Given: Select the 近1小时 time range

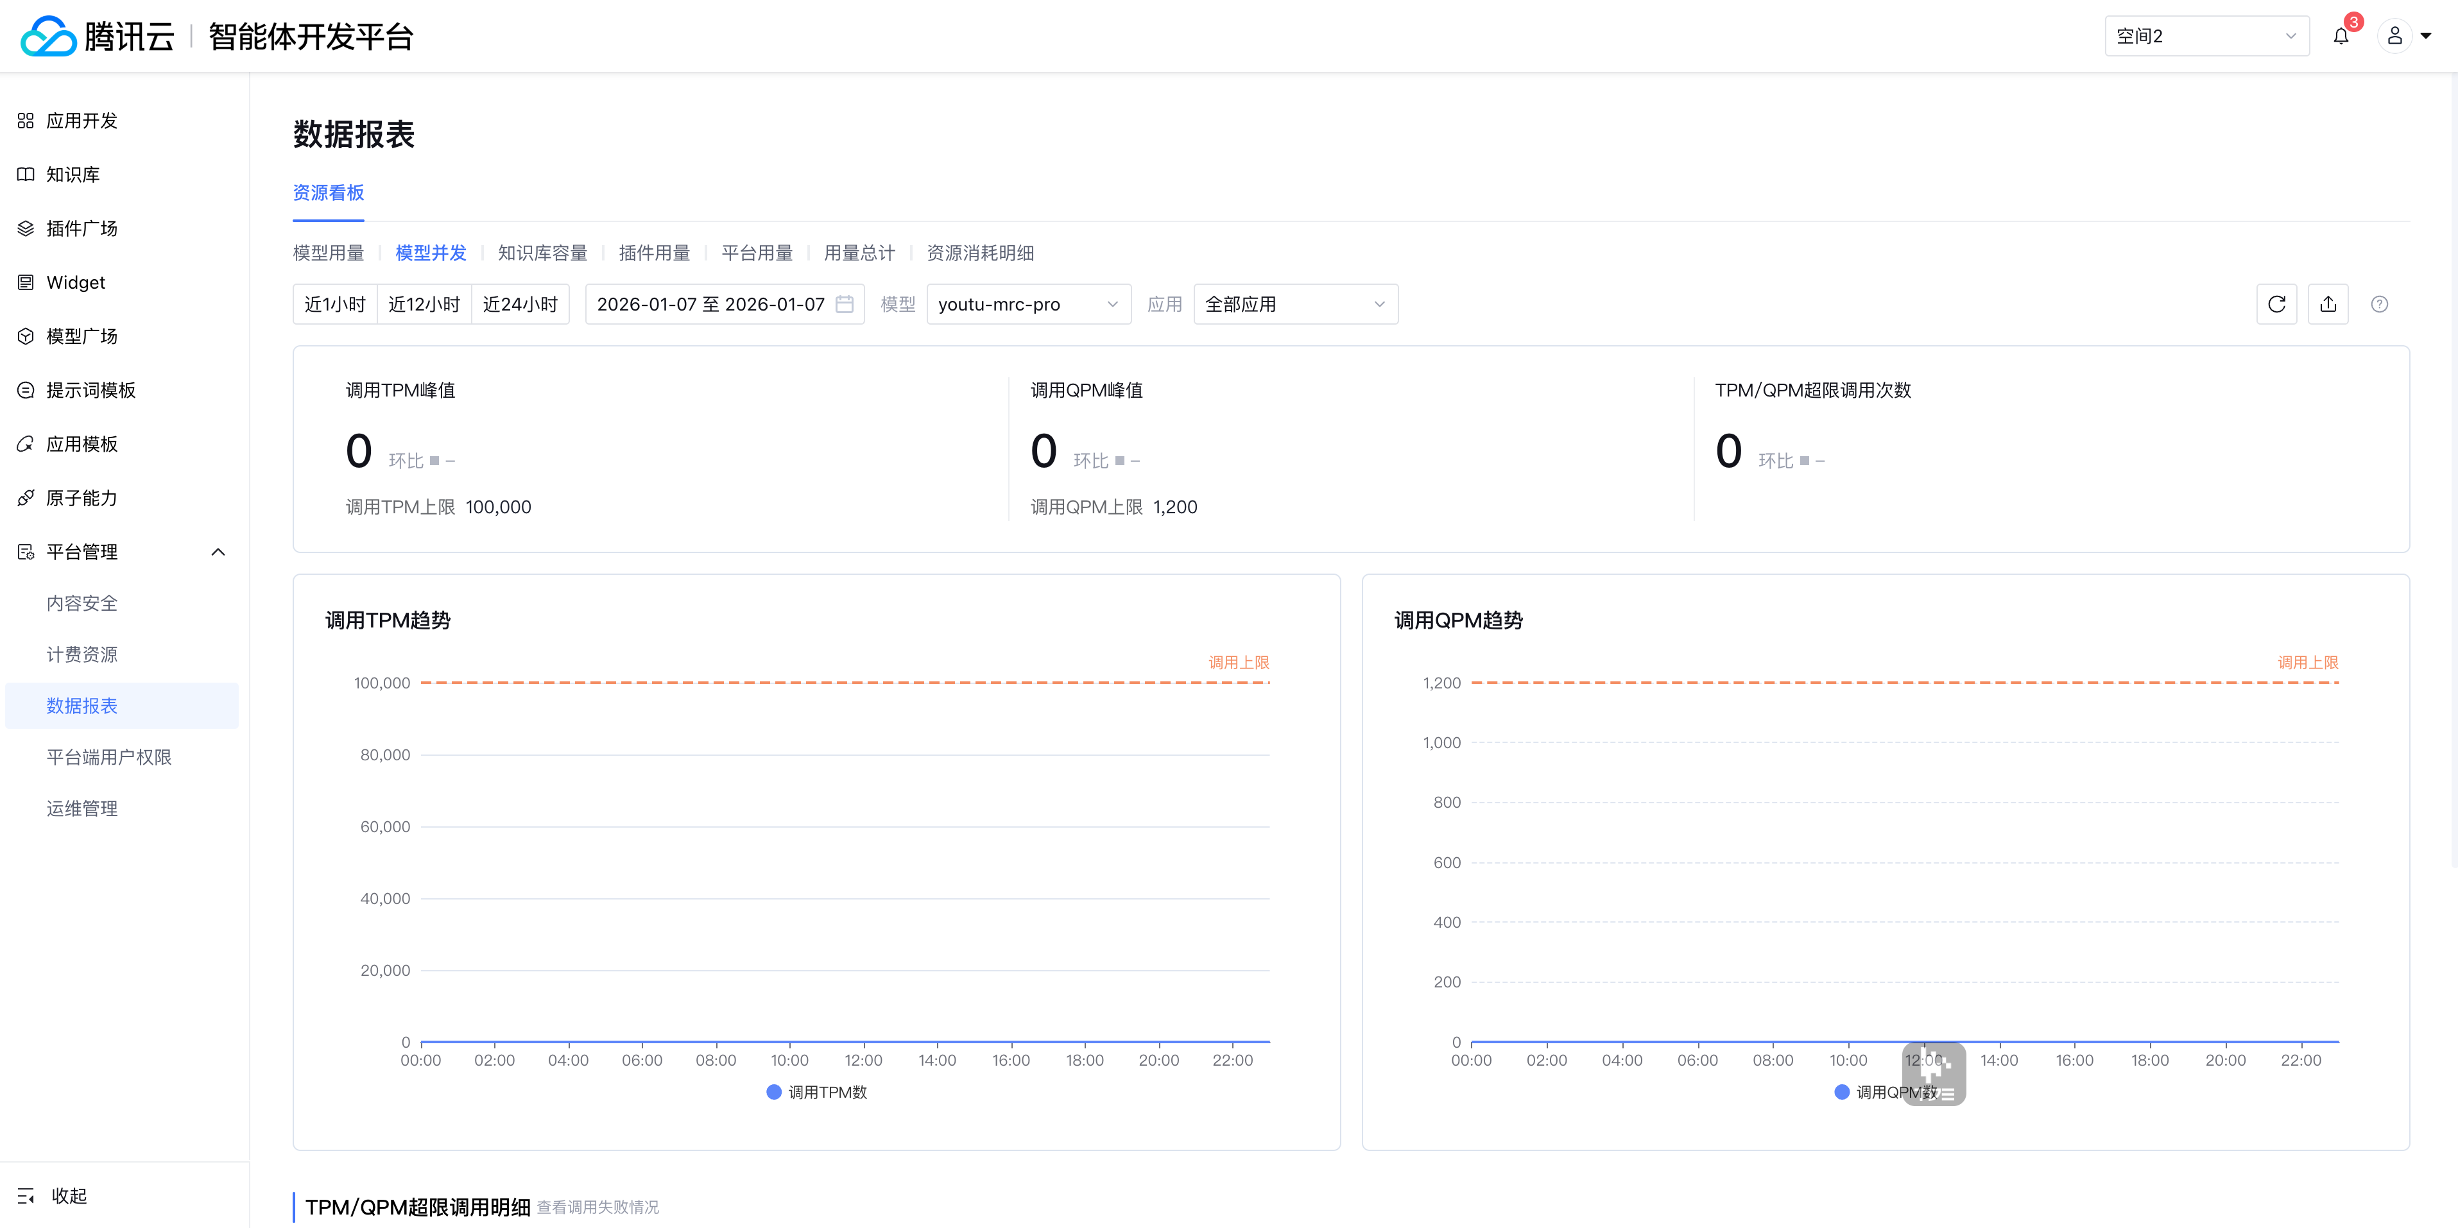Looking at the screenshot, I should click(x=335, y=304).
